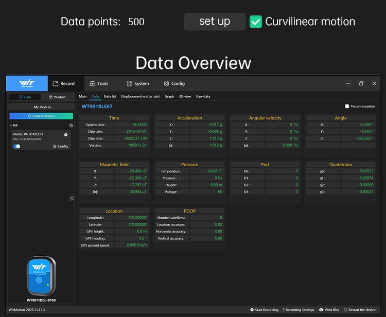386x317 pixels.
Task: Switch sidebar to Product tab
Action: 57,97
